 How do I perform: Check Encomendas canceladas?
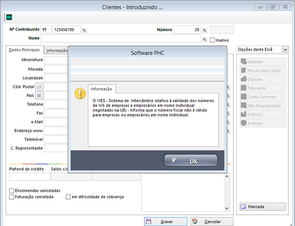(x=11, y=190)
